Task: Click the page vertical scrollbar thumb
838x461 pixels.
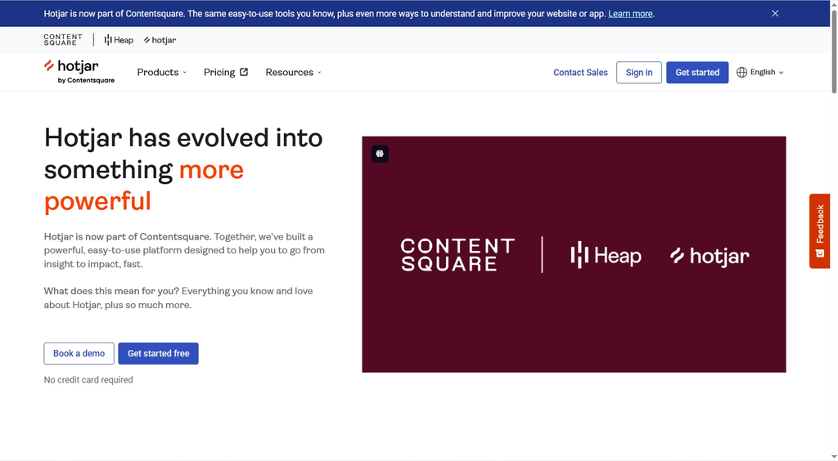Action: point(834,51)
